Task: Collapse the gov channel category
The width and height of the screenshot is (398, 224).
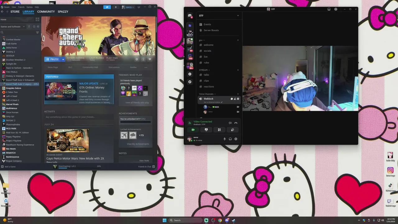Action: click(202, 40)
